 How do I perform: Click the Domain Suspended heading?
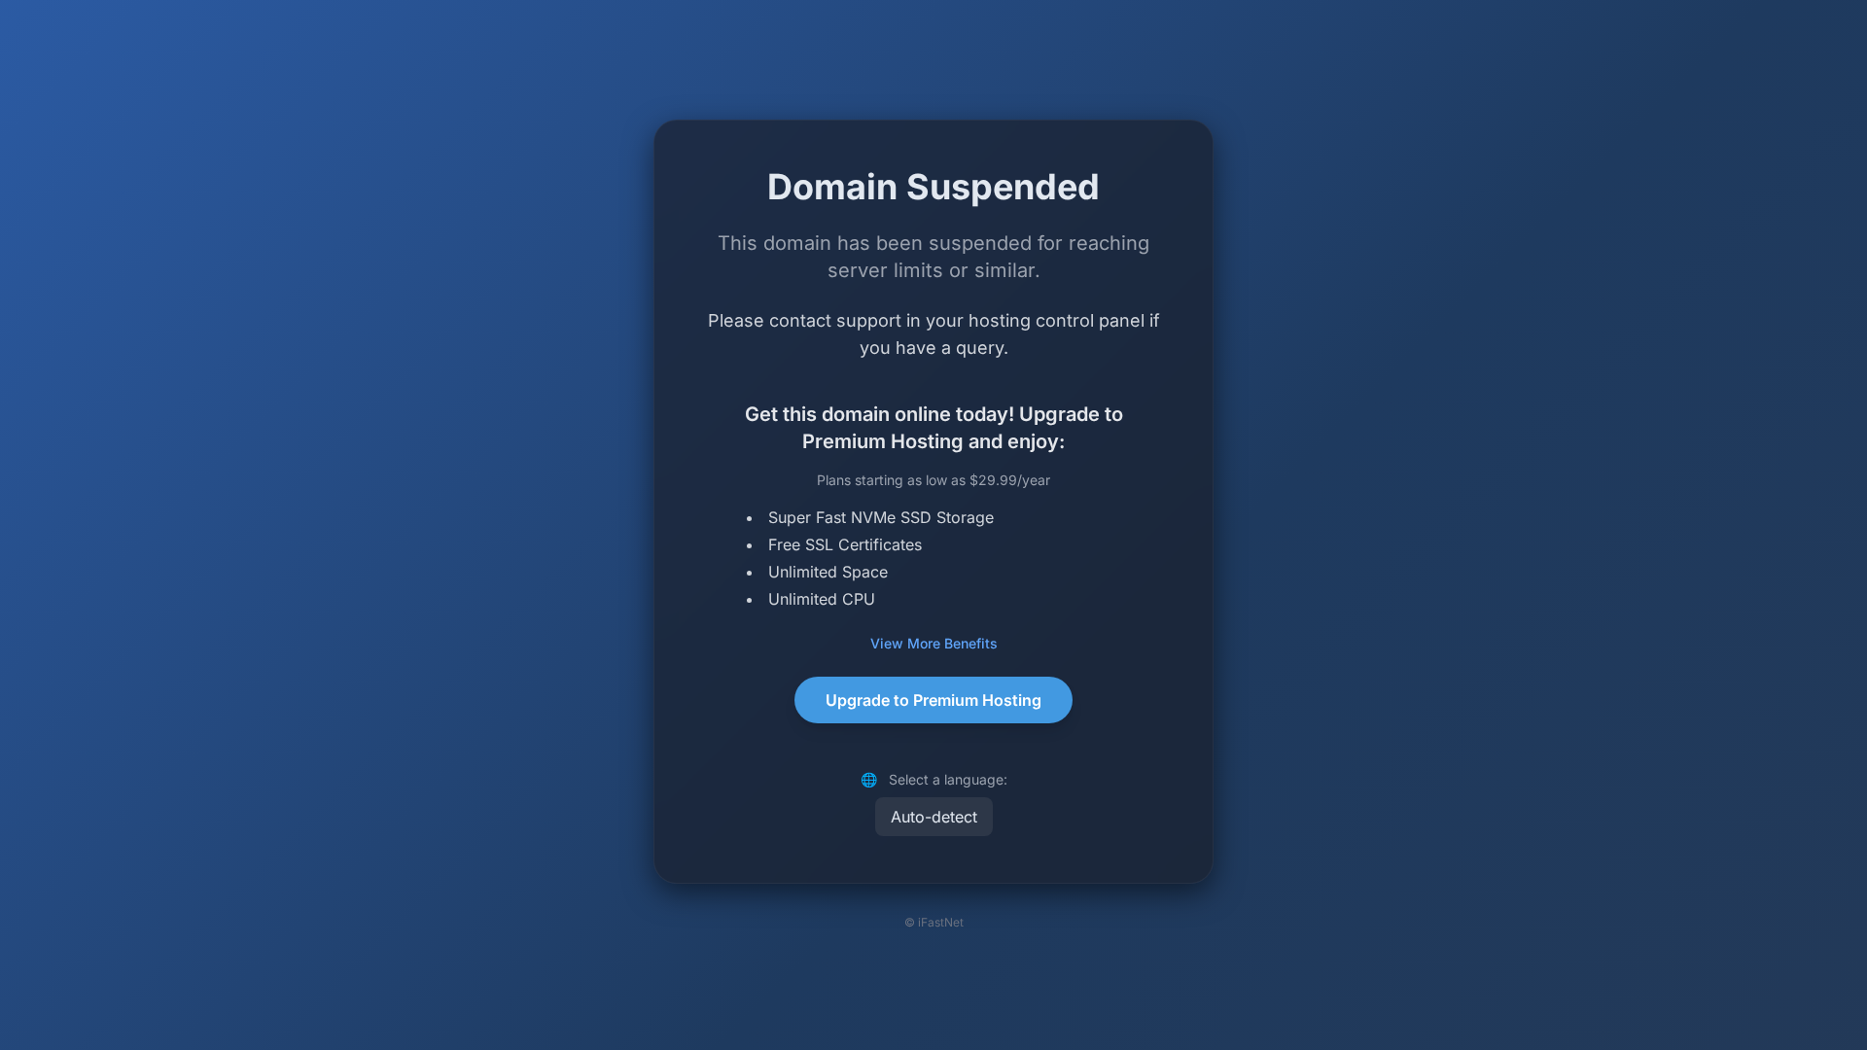click(x=933, y=187)
